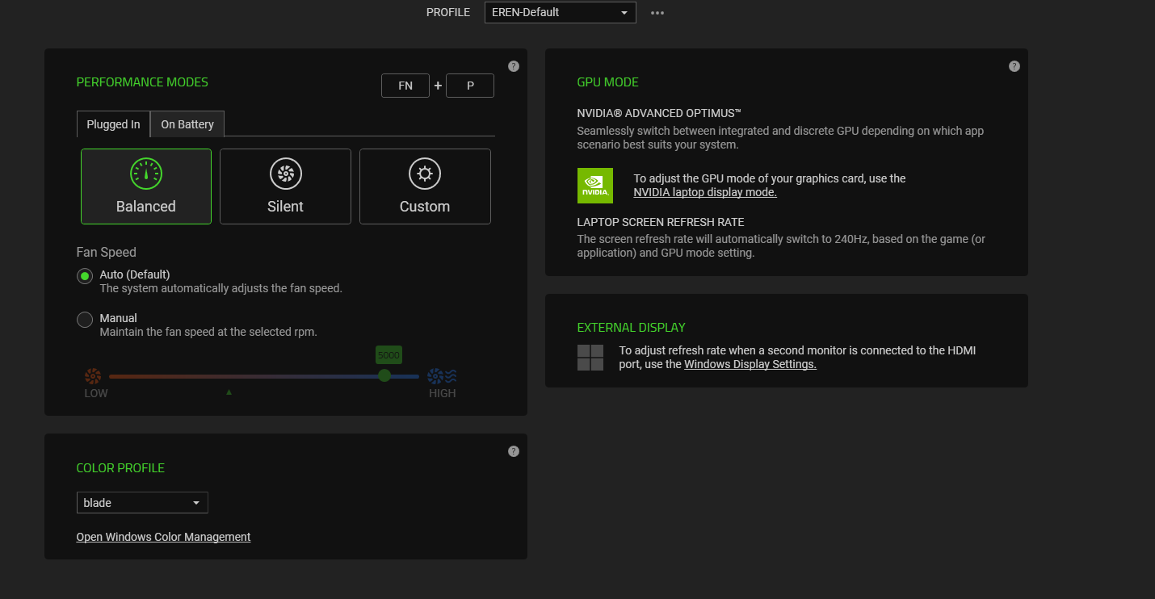1155x599 pixels.
Task: Select the Manual fan speed option
Action: (x=85, y=320)
